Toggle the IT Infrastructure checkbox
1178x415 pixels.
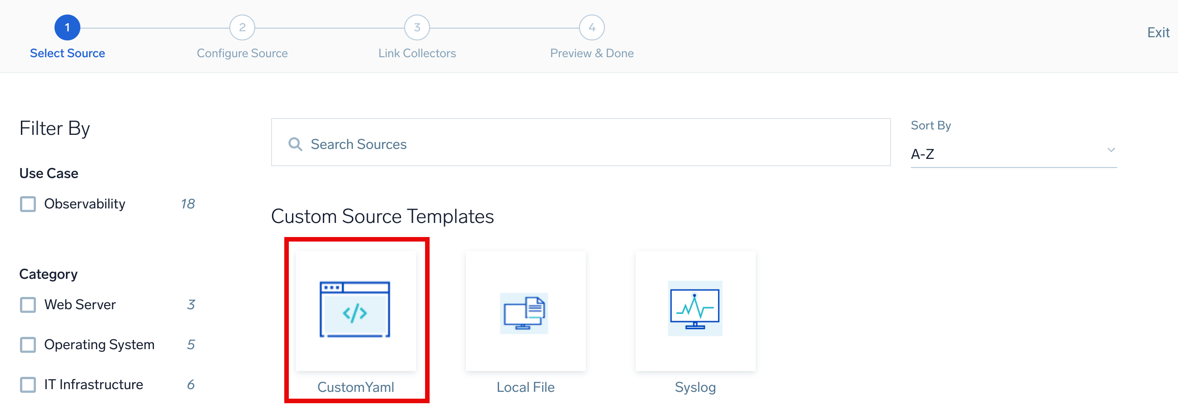point(28,385)
